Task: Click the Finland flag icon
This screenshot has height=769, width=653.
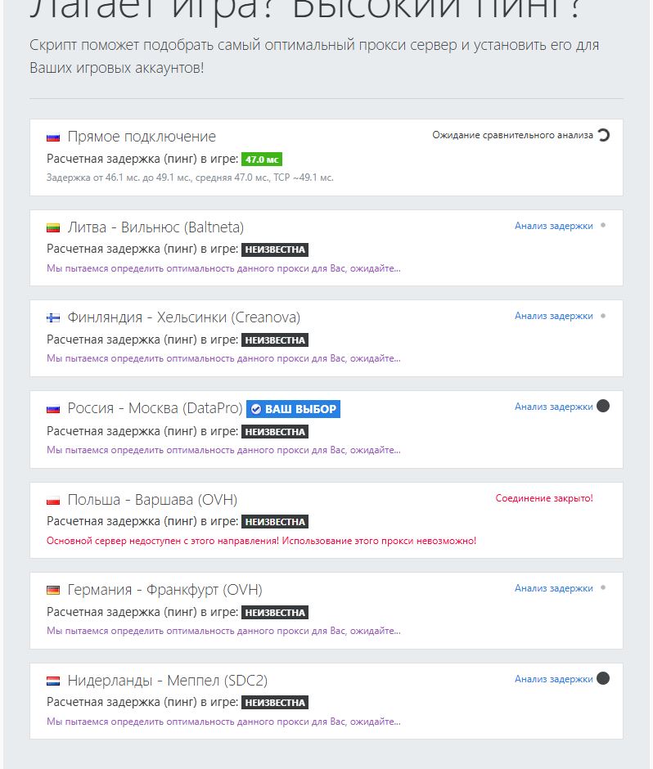Action: click(x=54, y=318)
